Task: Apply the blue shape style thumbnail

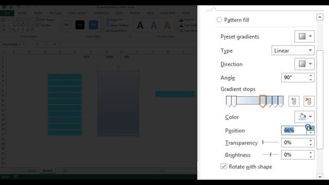Action: (x=94, y=25)
